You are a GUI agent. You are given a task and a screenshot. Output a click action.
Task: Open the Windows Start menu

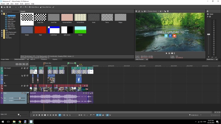coord(3,122)
